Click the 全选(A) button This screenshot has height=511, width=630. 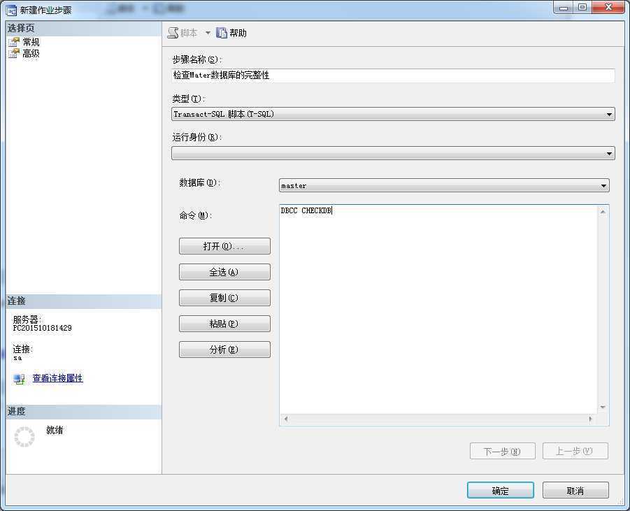(x=224, y=272)
